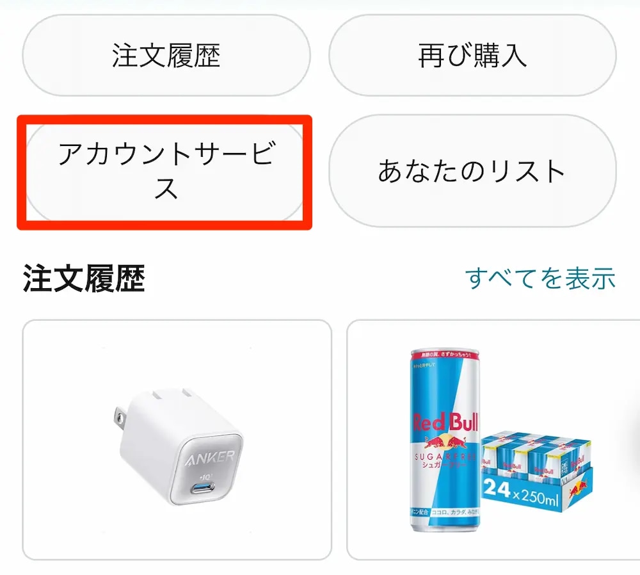Screen dimensions: 640x575
Task: Click the charger's blue USB-C port
Action: coord(204,487)
